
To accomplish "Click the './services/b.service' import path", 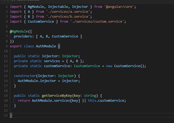I will pos(68,17).
